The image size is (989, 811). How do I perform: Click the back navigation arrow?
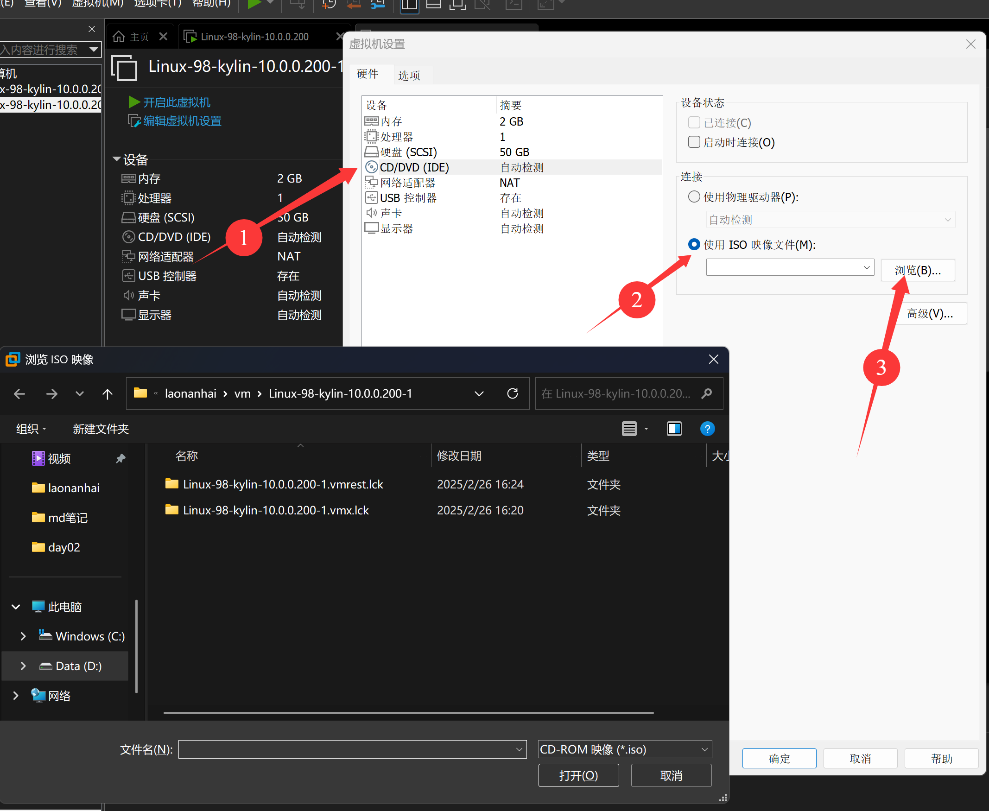pyautogui.click(x=19, y=394)
